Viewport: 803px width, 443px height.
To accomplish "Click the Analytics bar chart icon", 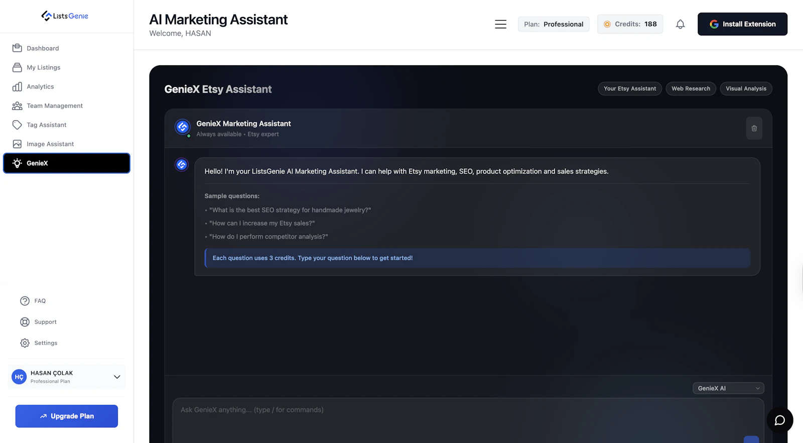I will (17, 86).
